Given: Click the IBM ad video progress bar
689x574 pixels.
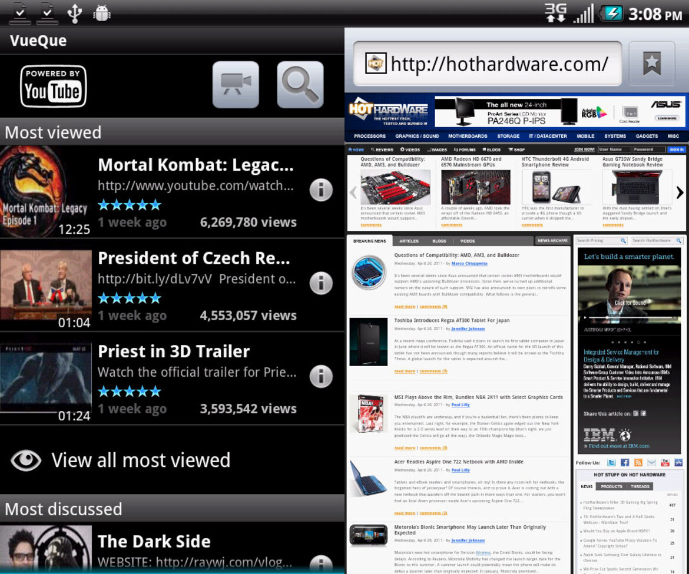Looking at the screenshot, I should click(630, 317).
